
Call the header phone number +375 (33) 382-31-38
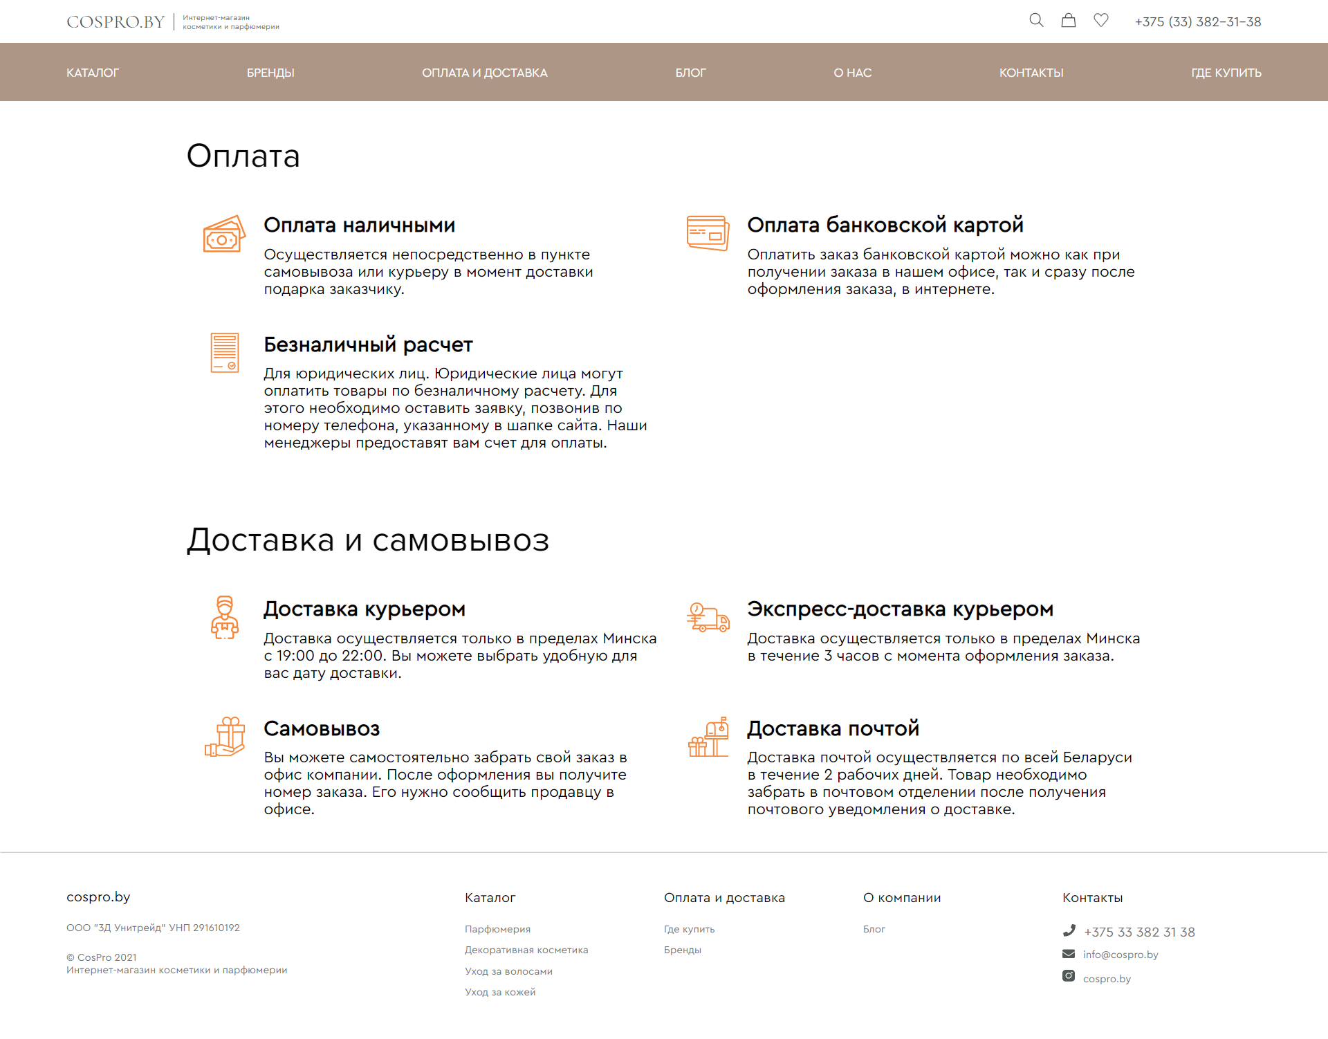tap(1197, 22)
